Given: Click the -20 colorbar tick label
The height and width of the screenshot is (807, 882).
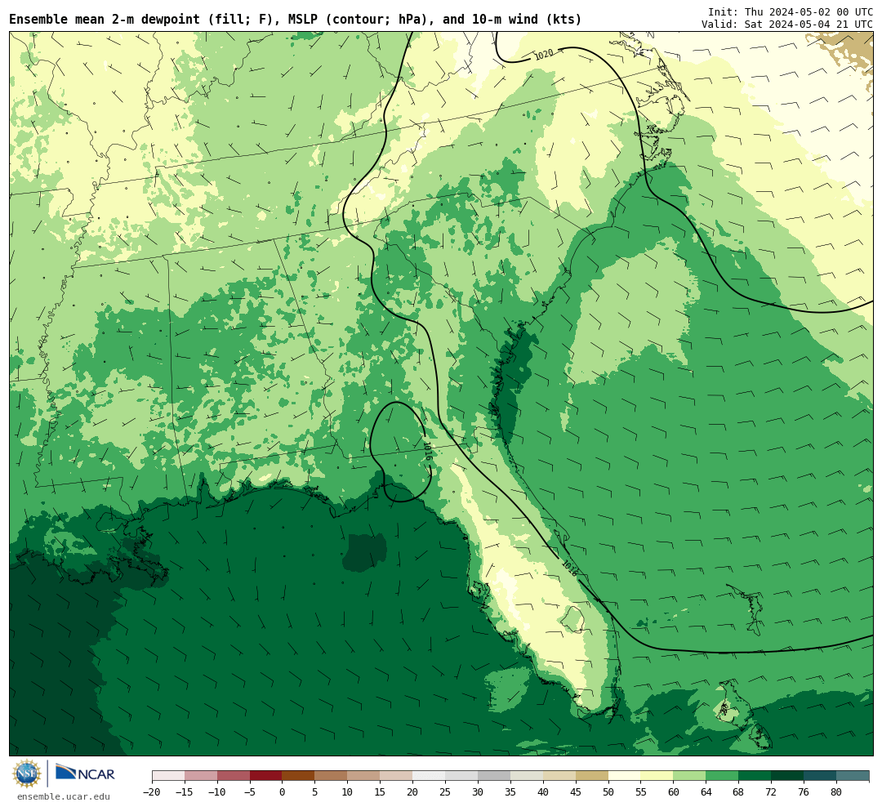Looking at the screenshot, I should [x=152, y=791].
